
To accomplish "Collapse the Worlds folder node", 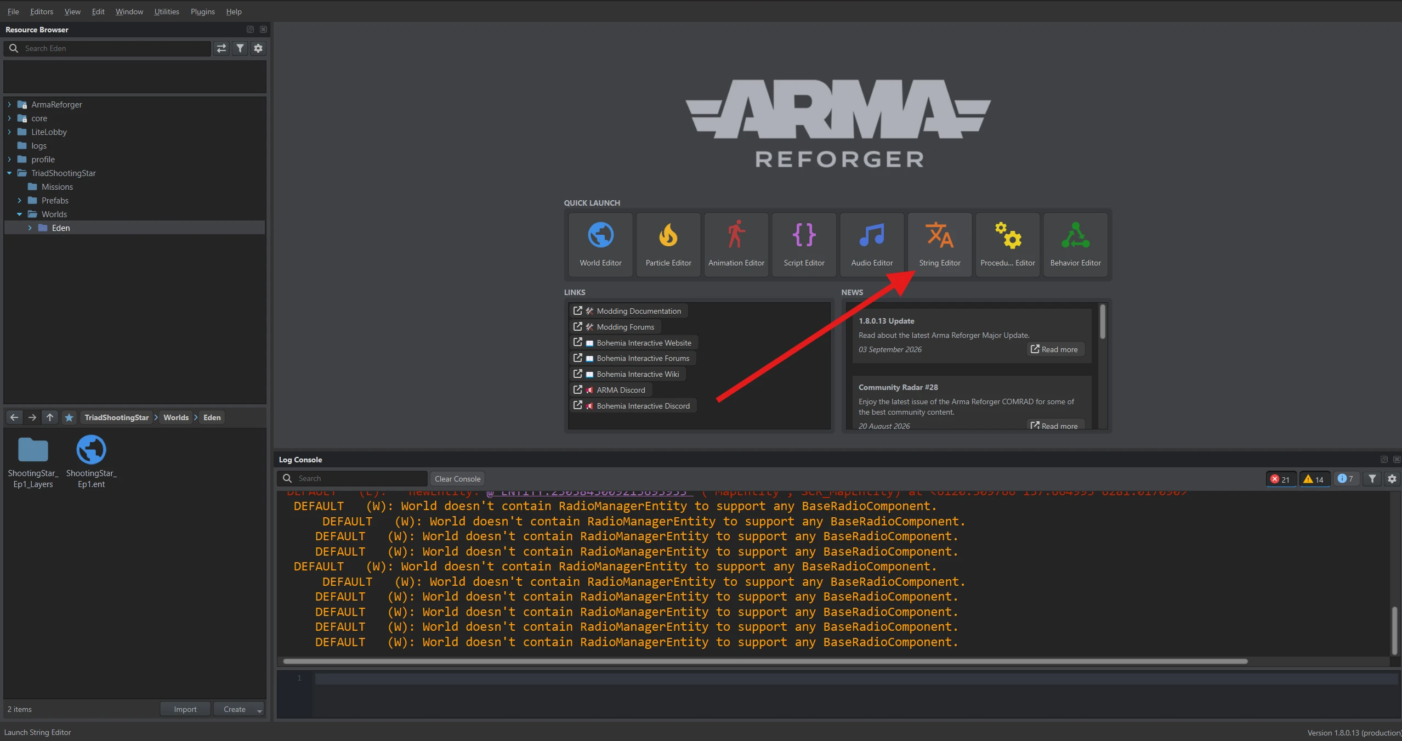I will click(x=20, y=214).
